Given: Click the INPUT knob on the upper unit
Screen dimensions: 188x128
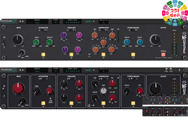Looking at the screenshot, I should coord(18,40).
